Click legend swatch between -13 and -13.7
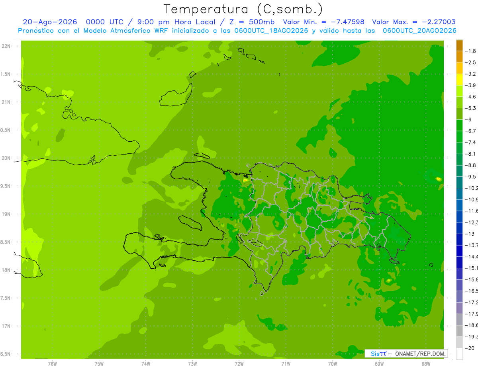Viewport: 478px width, 369px height. point(459,239)
